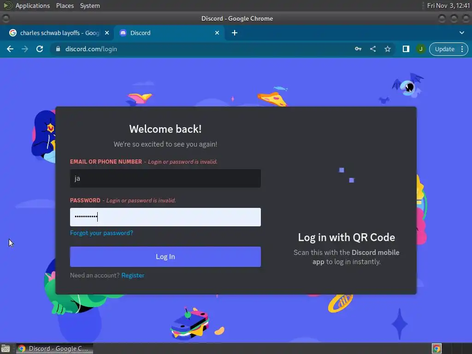The height and width of the screenshot is (354, 472).
Task: Click Discord - Google Chrome taskbar item
Action: pyautogui.click(x=54, y=348)
